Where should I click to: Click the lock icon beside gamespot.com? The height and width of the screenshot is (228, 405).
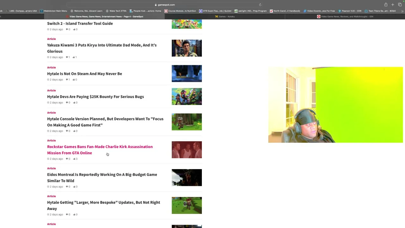[x=156, y=5]
